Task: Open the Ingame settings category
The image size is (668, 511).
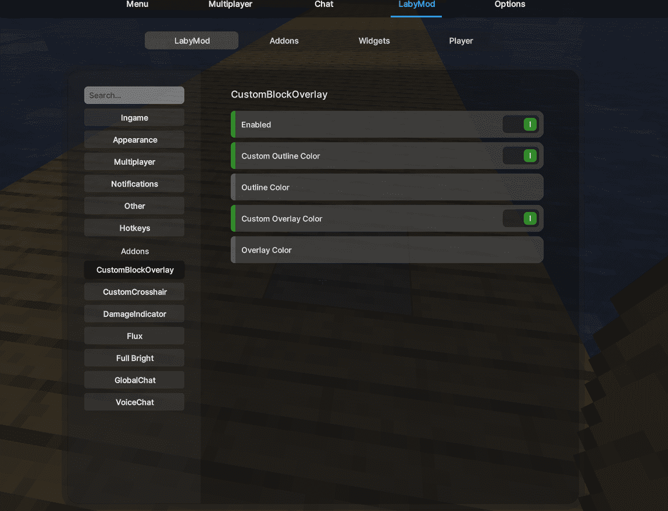Action: tap(134, 118)
